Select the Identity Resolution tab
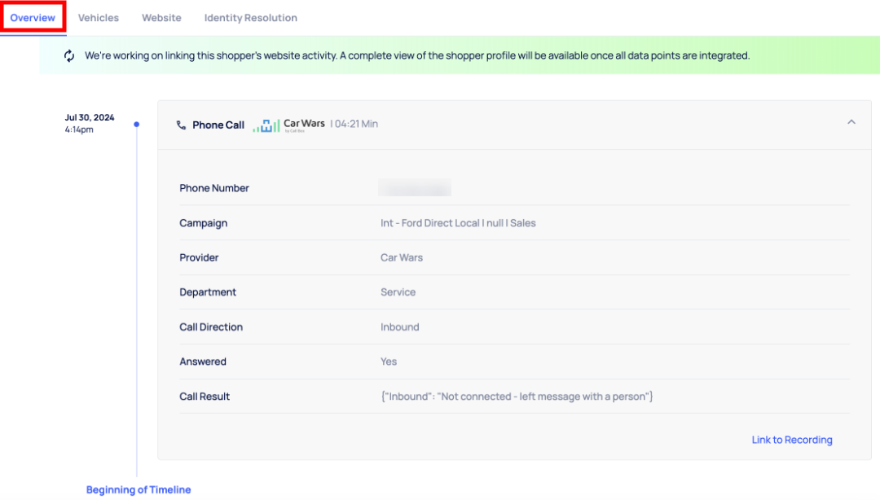Viewport: 880px width, 500px height. [x=250, y=18]
